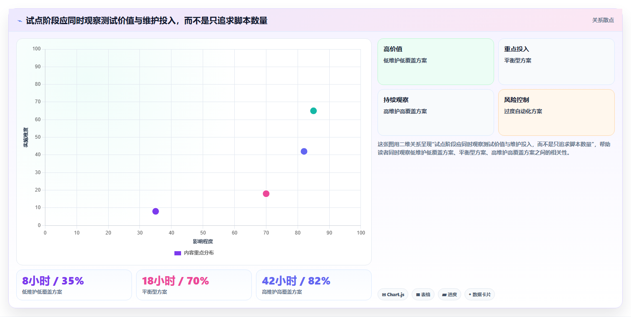Click the description paragraph below the quadrant cards

coord(494,148)
